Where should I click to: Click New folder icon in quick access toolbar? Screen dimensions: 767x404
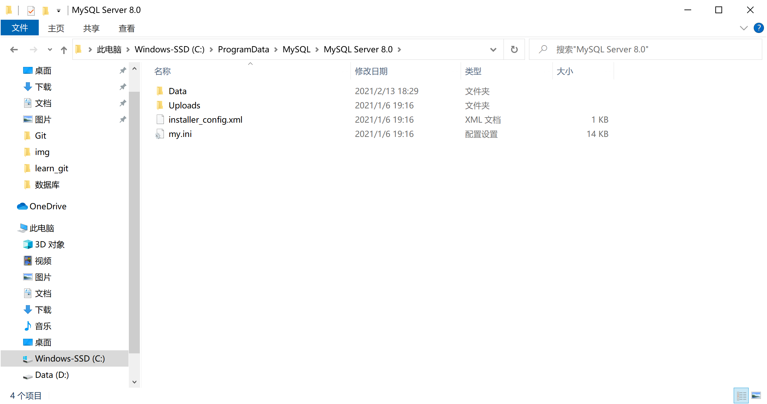pyautogui.click(x=46, y=11)
